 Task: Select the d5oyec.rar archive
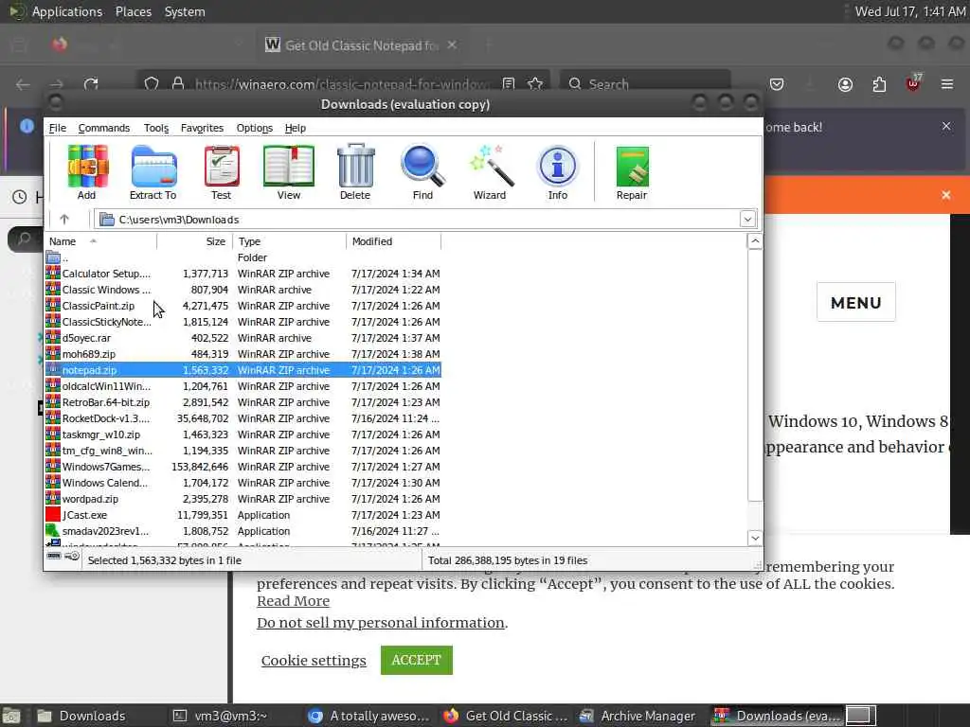point(242,338)
